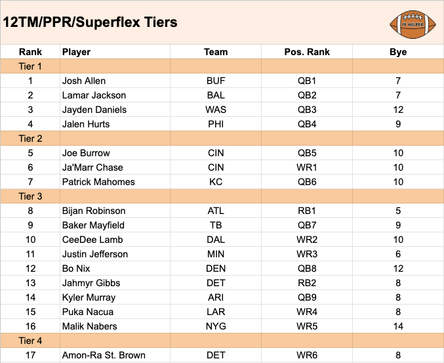Select the Rank column header
The height and width of the screenshot is (363, 444).
click(30, 52)
